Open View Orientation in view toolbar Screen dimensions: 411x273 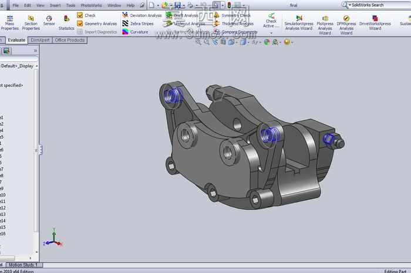click(x=231, y=42)
